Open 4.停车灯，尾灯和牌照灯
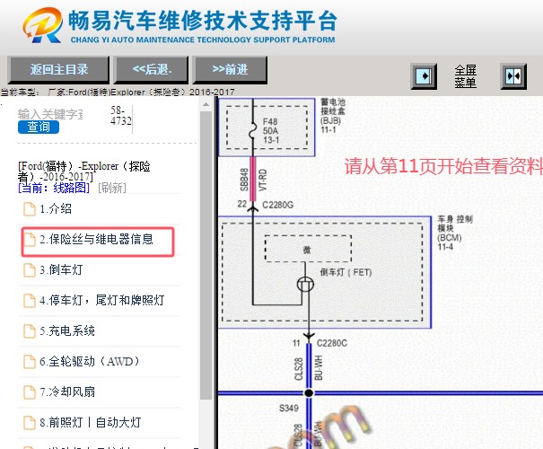Viewport: 543px width, 449px height. (101, 300)
